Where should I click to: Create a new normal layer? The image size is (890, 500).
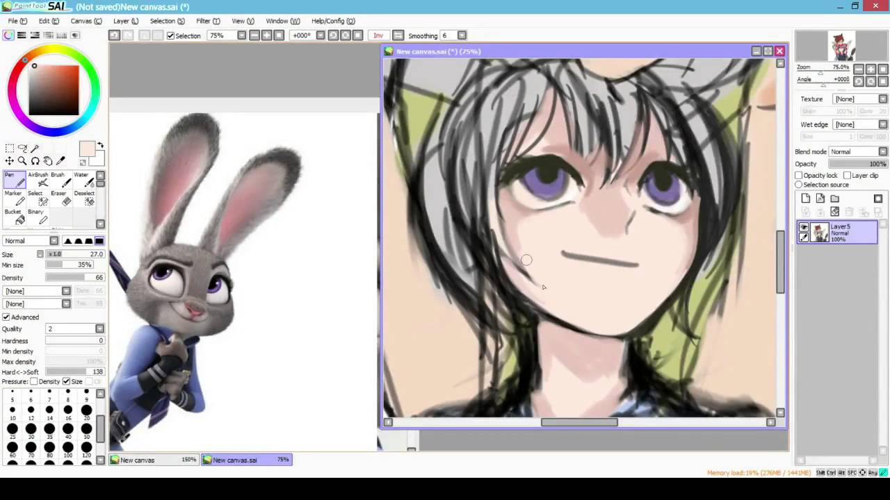click(x=805, y=199)
